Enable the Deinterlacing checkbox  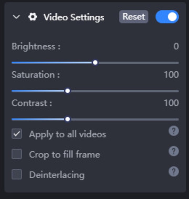click(17, 175)
